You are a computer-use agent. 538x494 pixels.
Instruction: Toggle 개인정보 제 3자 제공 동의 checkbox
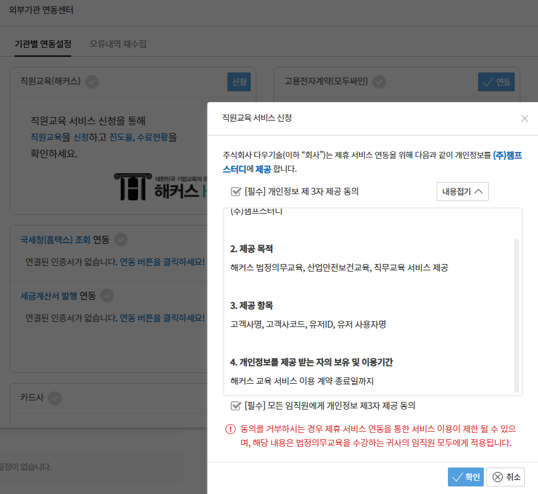(x=236, y=192)
